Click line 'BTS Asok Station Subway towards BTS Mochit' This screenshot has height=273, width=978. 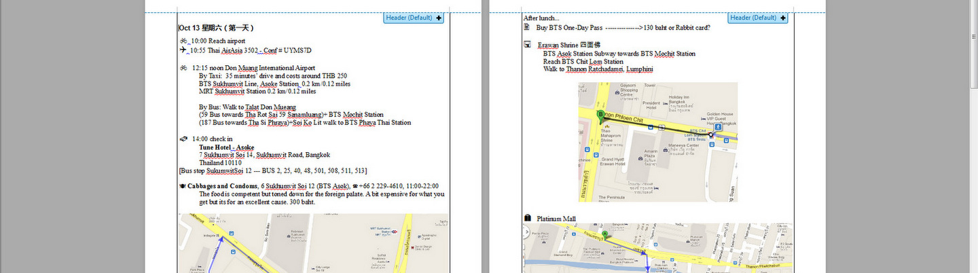619,53
